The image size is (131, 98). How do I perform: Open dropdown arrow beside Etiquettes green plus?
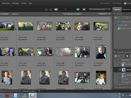(118, 56)
